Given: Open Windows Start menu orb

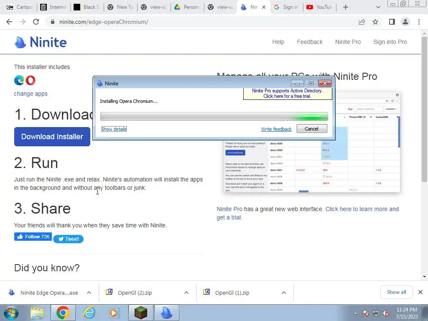Looking at the screenshot, I should (11, 313).
